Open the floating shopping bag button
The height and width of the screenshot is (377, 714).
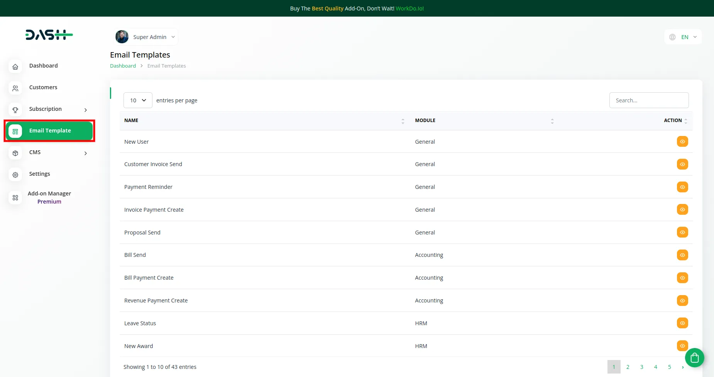click(694, 358)
